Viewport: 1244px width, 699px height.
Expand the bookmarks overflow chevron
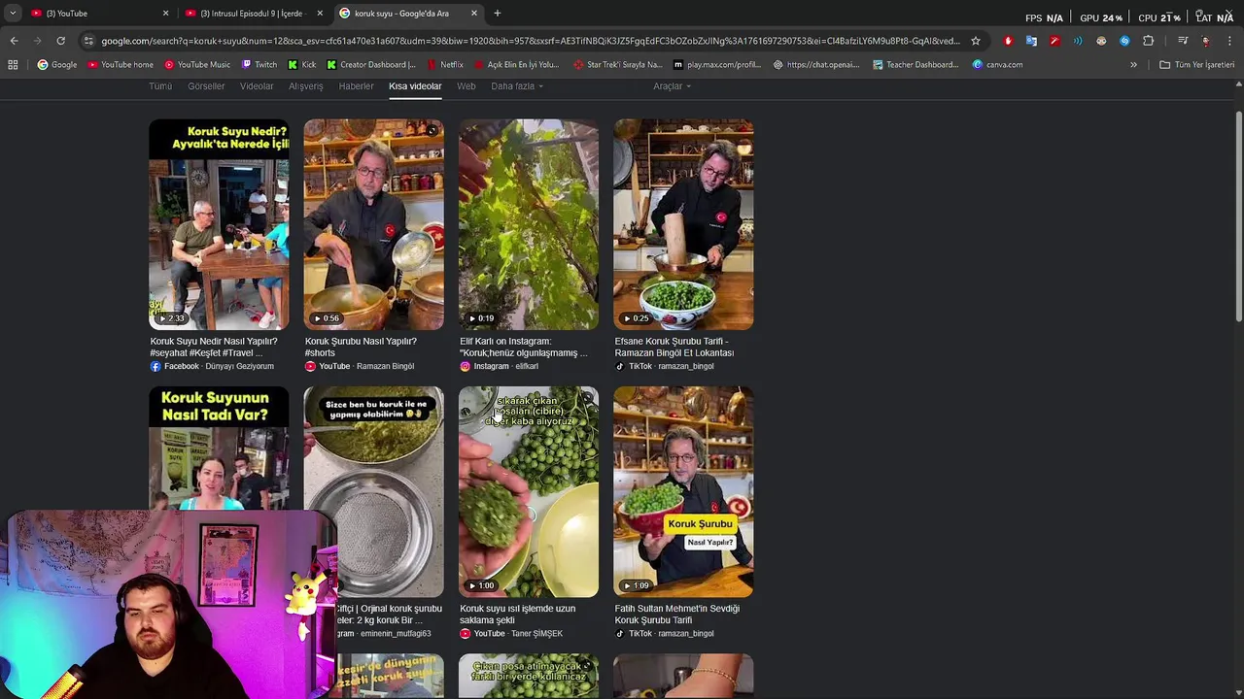tap(1133, 65)
